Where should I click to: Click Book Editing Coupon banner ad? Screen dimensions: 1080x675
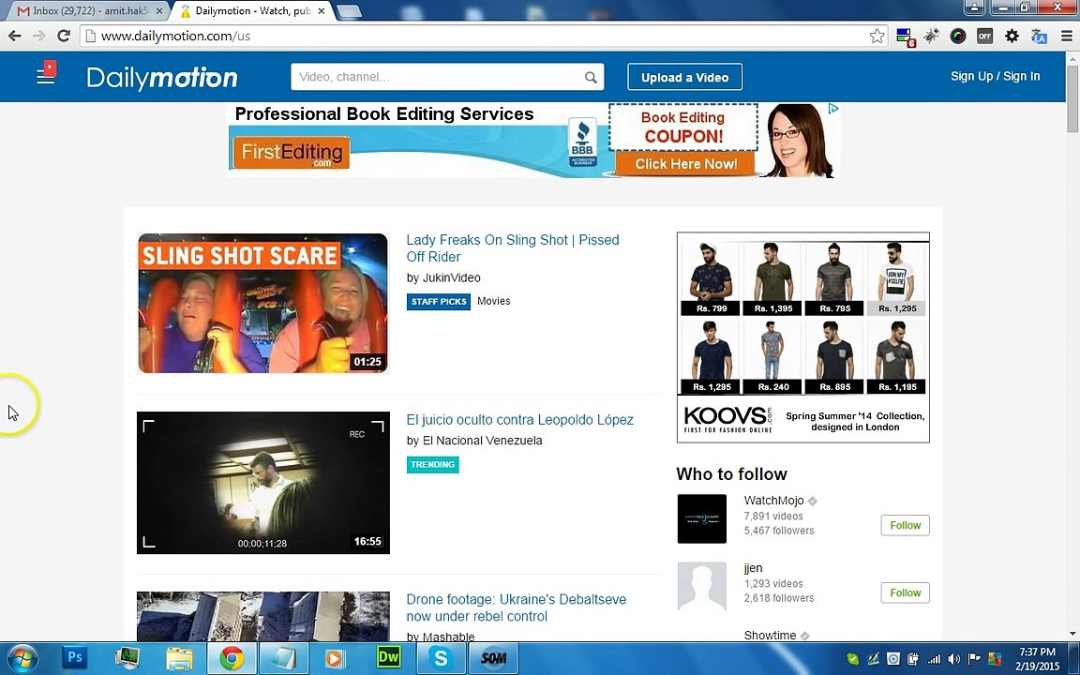[533, 141]
